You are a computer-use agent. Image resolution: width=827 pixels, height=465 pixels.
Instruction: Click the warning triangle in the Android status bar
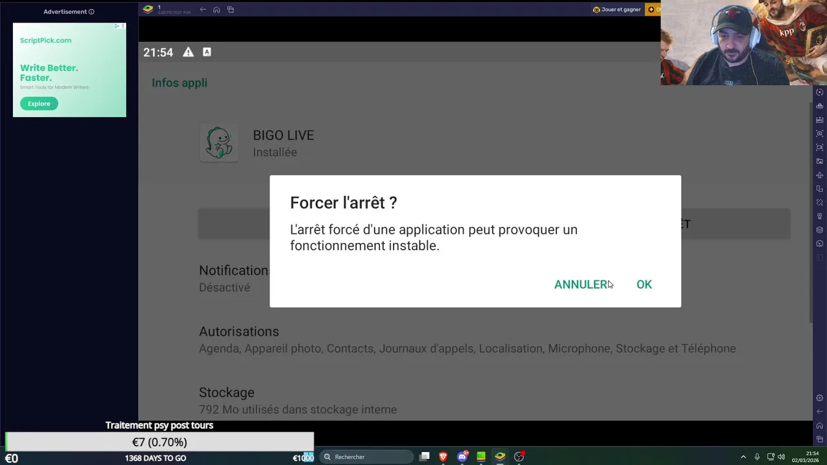coord(188,52)
